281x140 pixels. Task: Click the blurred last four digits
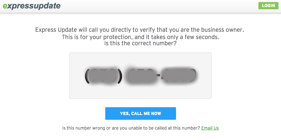pos(179,76)
